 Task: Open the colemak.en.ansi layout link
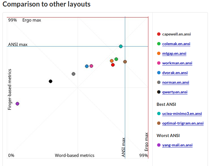[x=176, y=44]
